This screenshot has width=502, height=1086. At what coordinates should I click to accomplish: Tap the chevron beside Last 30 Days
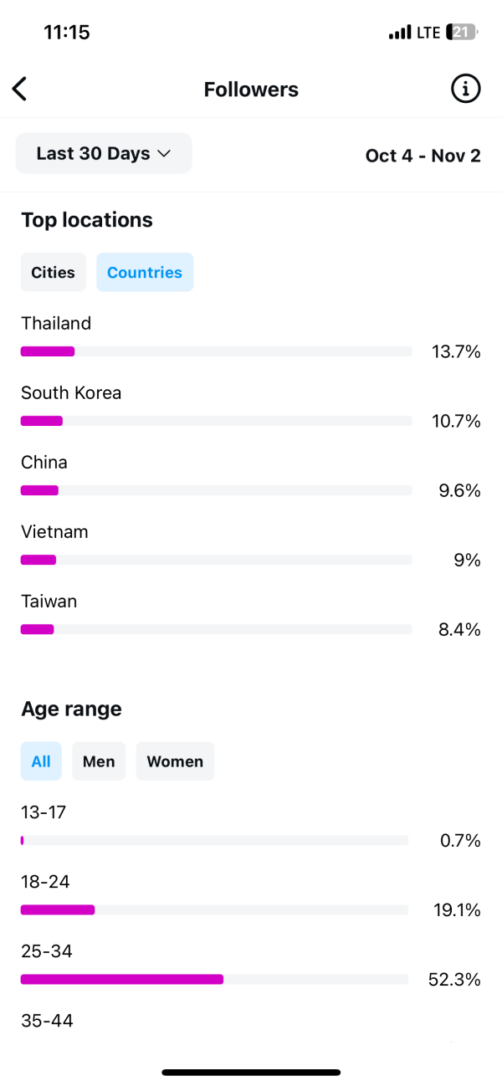click(x=165, y=154)
